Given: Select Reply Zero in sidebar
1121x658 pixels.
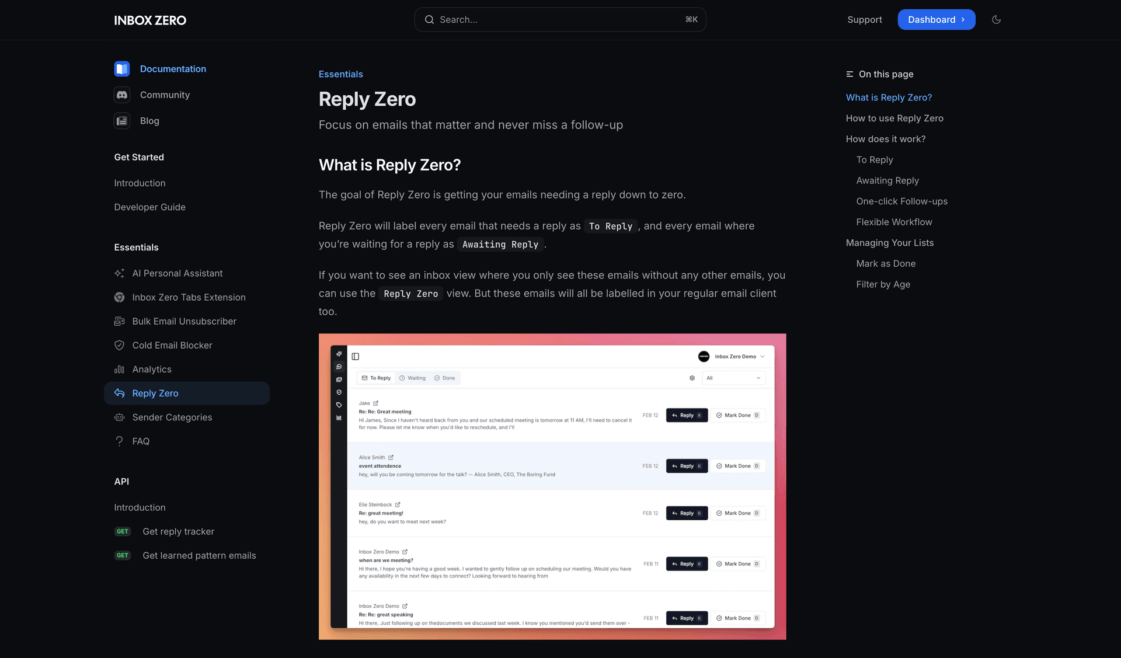Looking at the screenshot, I should 155,394.
